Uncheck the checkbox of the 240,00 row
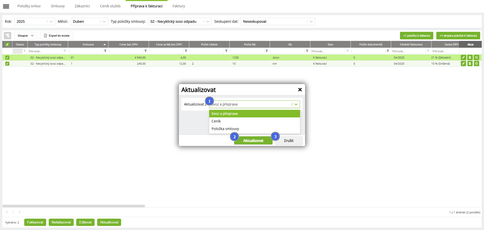484x230 pixels. tap(7, 64)
